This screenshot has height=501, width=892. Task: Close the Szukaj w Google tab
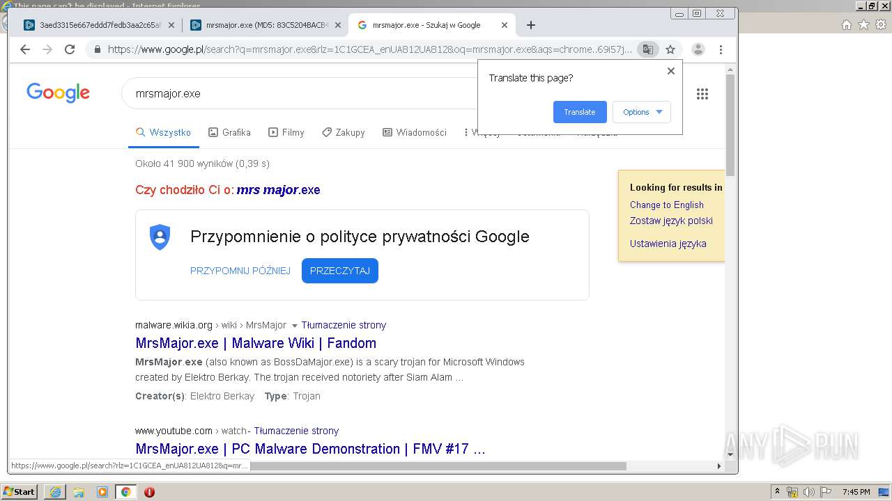(x=505, y=25)
